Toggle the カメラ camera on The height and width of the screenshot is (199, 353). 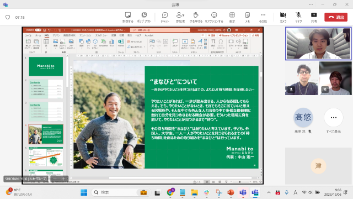pos(283,17)
